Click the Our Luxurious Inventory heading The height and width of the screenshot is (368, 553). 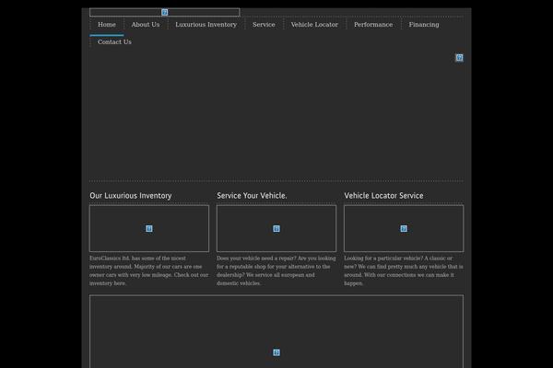131,196
